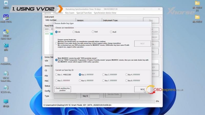
Task: Choose Key 5. FFFFFFFF radio button
Action: tap(56, 80)
